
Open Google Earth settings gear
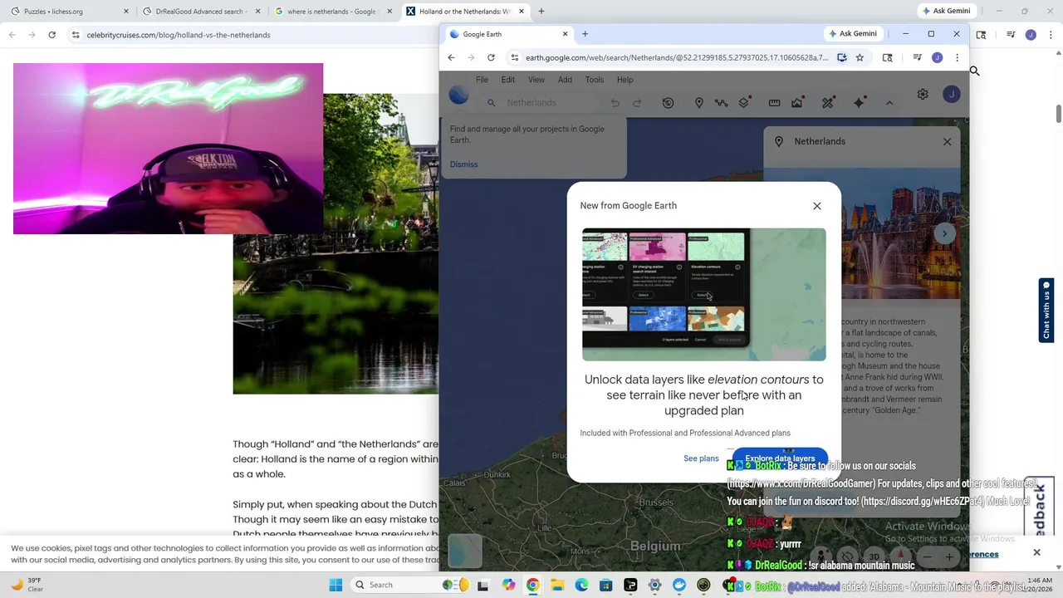(x=923, y=95)
